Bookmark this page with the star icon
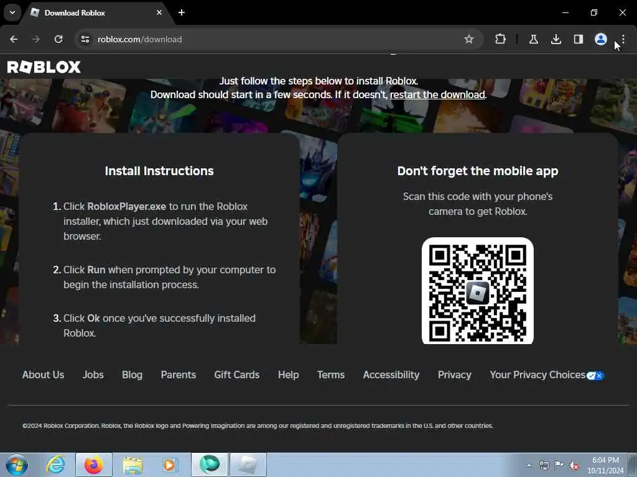The width and height of the screenshot is (637, 477). point(469,39)
